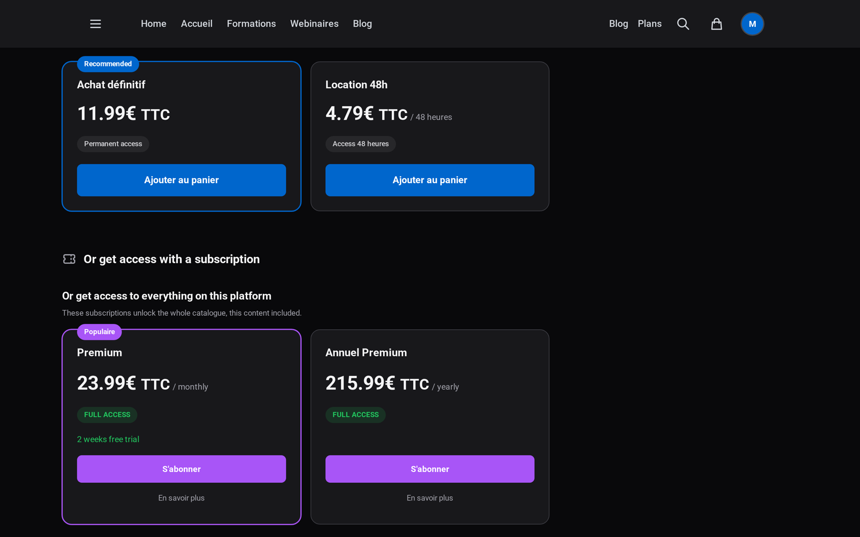Open the left Blog navigation link
The image size is (860, 537).
point(362,24)
